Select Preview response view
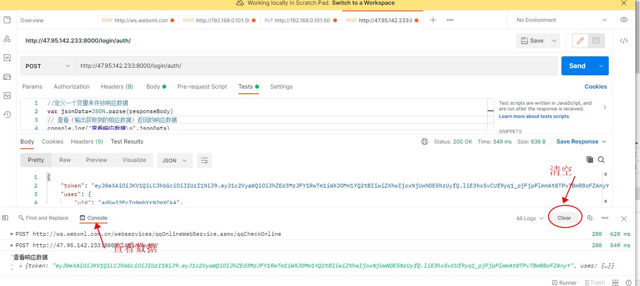Image resolution: width=640 pixels, height=286 pixels. [97, 160]
